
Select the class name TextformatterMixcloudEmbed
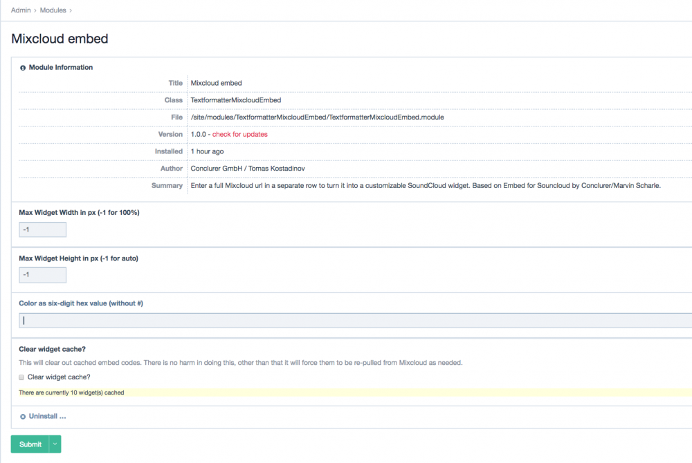coord(236,100)
